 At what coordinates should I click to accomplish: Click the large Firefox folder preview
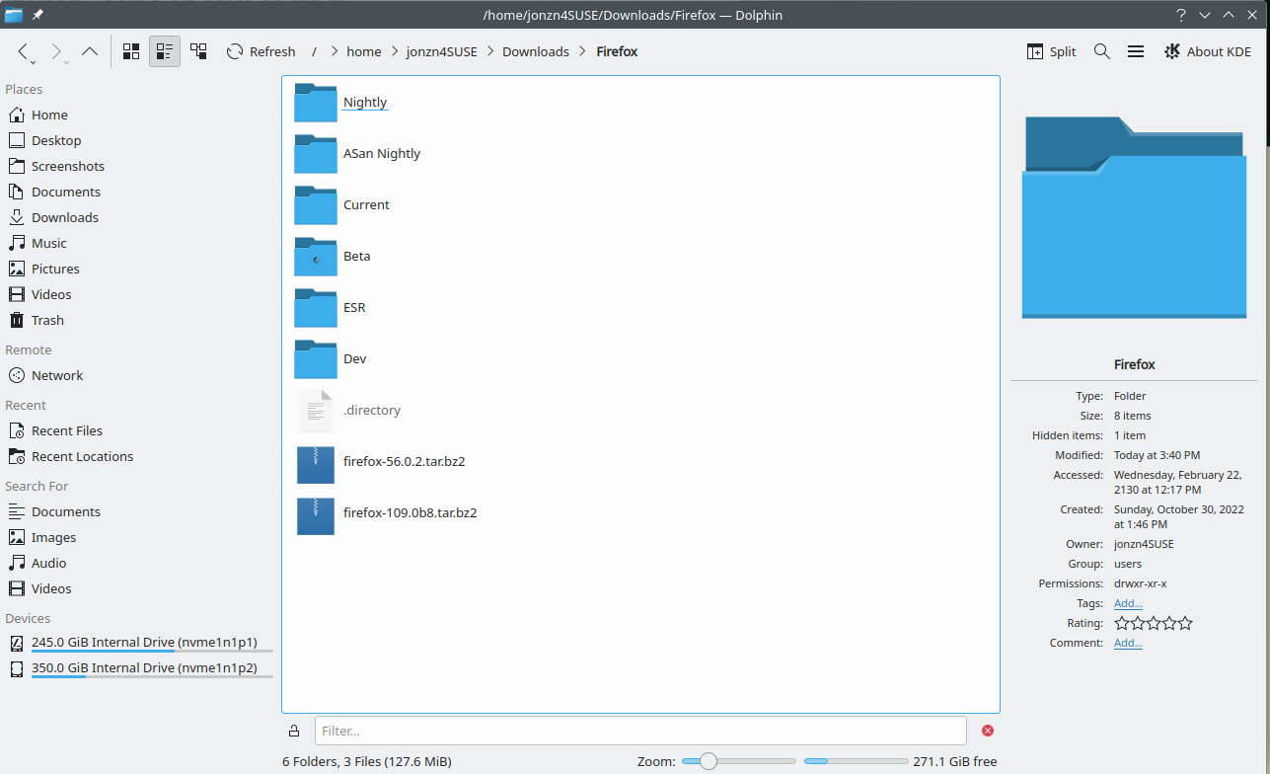(1134, 217)
